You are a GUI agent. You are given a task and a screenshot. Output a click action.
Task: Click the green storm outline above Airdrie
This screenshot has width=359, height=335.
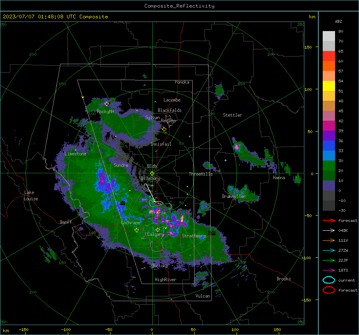click(x=160, y=203)
